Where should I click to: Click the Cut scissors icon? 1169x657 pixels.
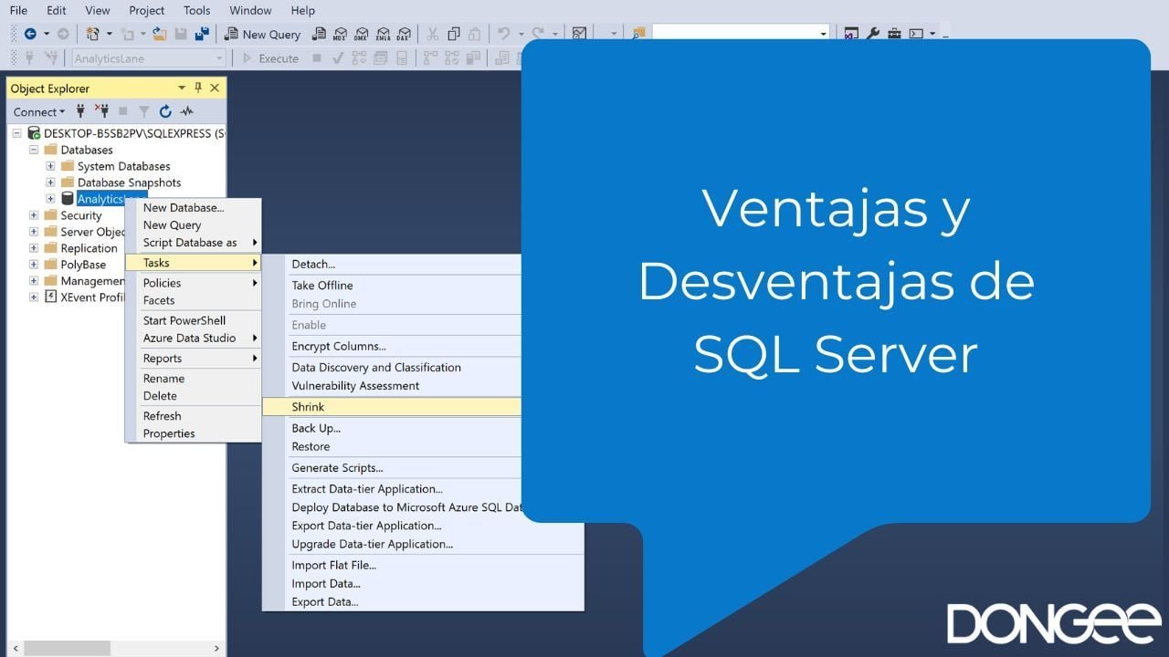pos(432,34)
